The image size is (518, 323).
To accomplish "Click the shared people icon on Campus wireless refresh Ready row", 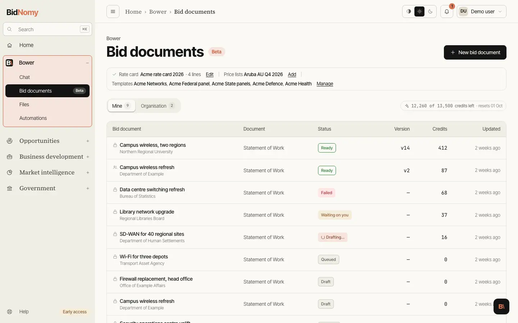I will [115, 167].
